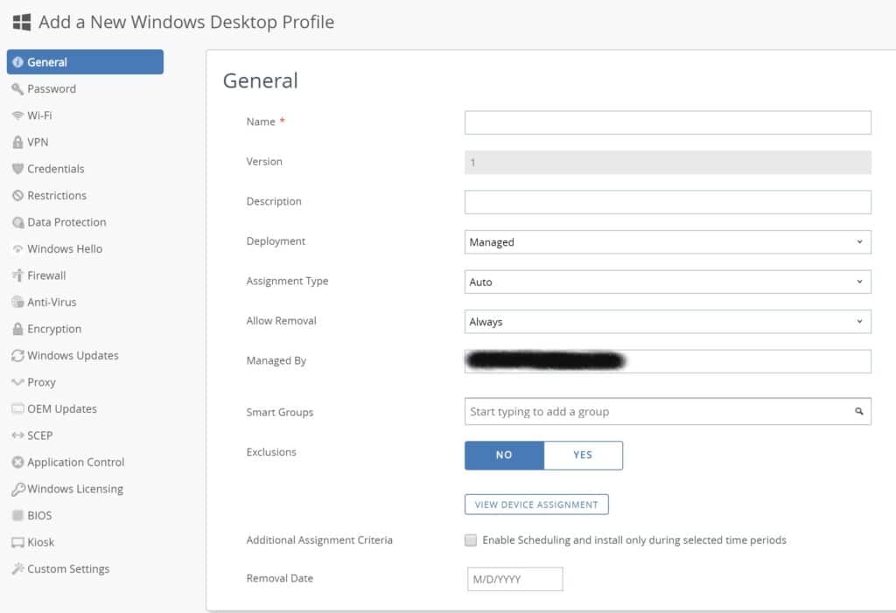This screenshot has width=896, height=613.
Task: Click the Windows Licensing key icon
Action: click(x=17, y=490)
